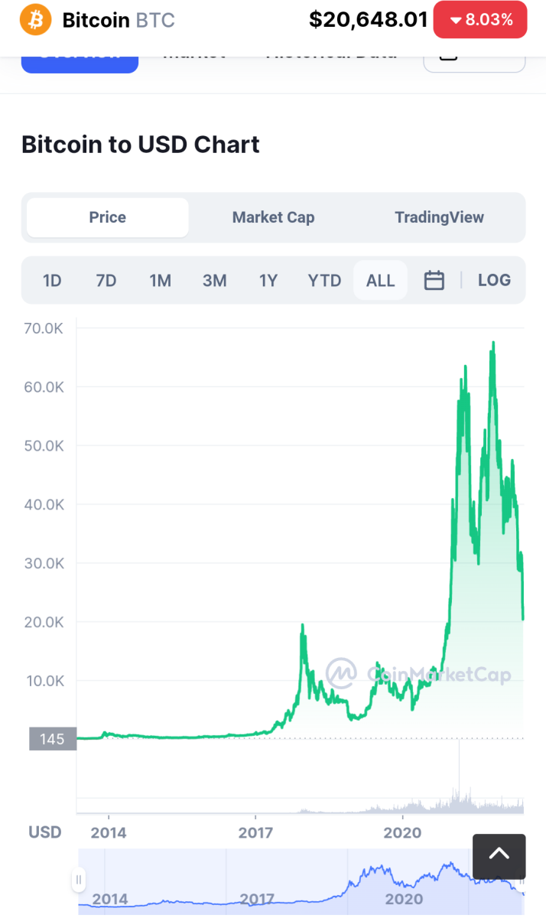The image size is (546, 918).
Task: Switch chart to YTD range
Action: coord(324,280)
